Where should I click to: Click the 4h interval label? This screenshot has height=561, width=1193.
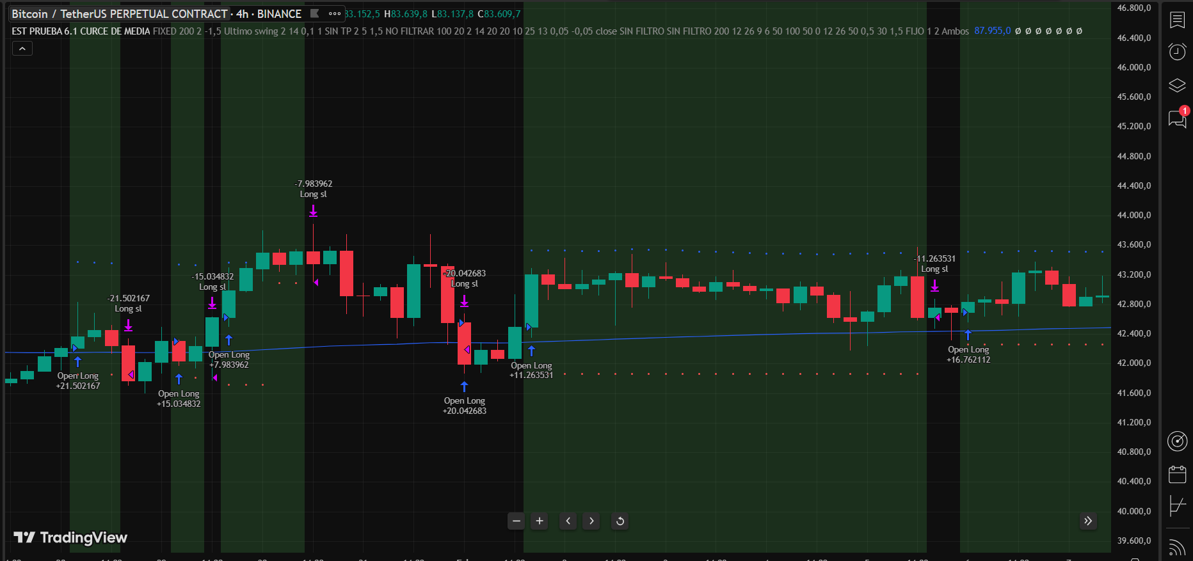point(242,13)
